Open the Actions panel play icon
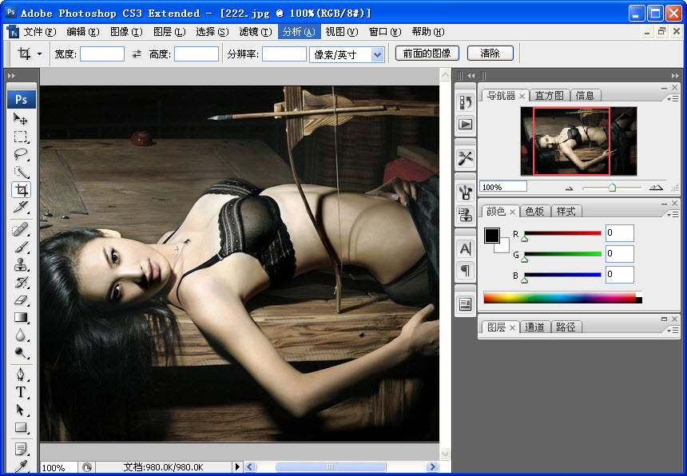Viewport: 687px width, 476px height. click(465, 124)
